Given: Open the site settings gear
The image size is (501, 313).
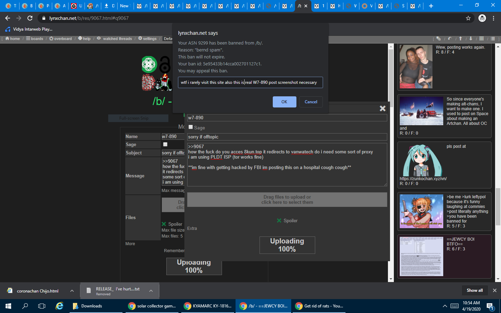Looking at the screenshot, I should click(x=148, y=39).
